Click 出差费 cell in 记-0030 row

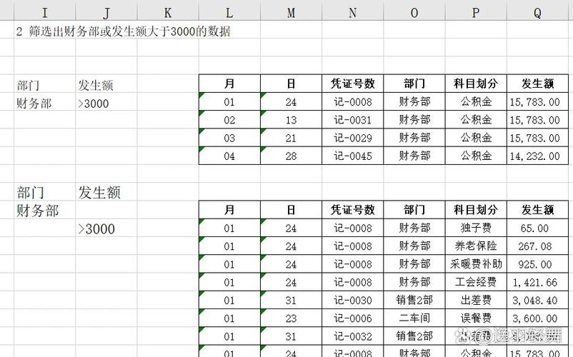point(476,300)
